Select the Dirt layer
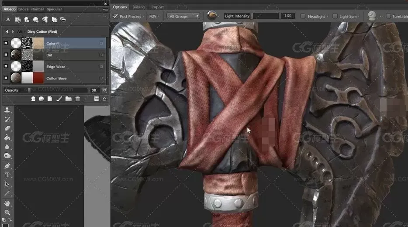Image resolution: width=408 pixels, height=227 pixels. [x=54, y=55]
